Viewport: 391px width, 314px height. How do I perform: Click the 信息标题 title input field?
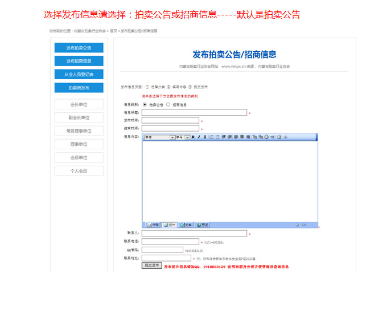click(194, 113)
